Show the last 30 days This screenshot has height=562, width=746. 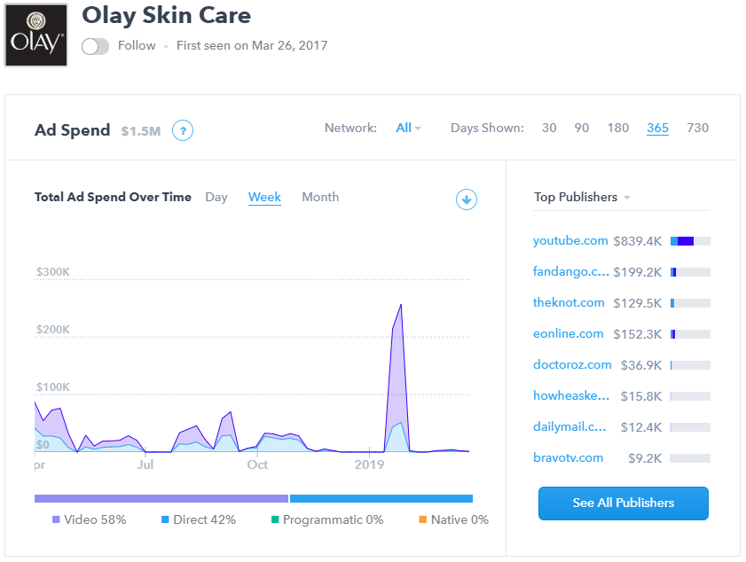(549, 128)
